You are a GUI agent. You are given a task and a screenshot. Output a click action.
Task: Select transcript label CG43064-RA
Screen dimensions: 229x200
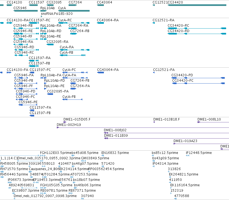click(108, 20)
